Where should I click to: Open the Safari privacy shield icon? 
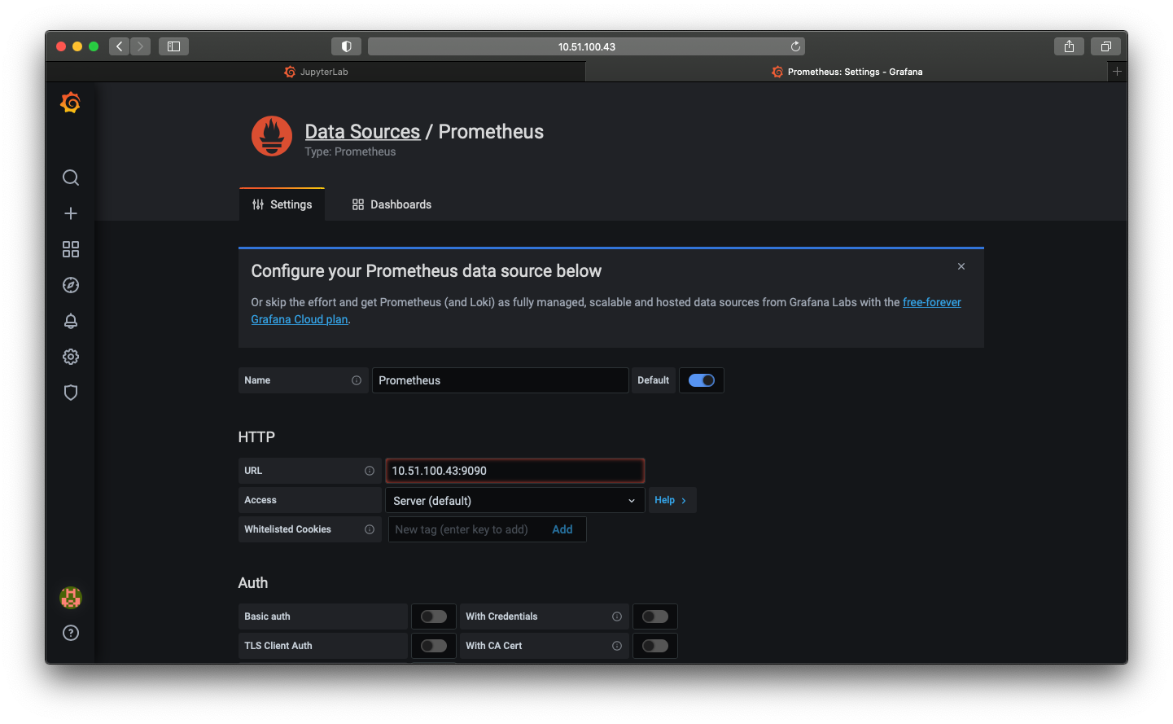point(346,46)
